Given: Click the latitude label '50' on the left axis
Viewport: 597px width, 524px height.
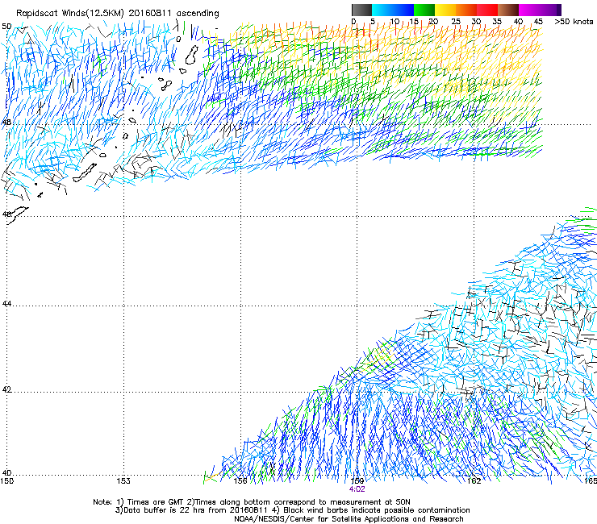Looking at the screenshot, I should point(6,27).
